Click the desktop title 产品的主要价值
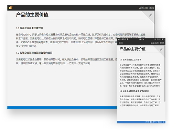172x132 pixels. (32, 15)
